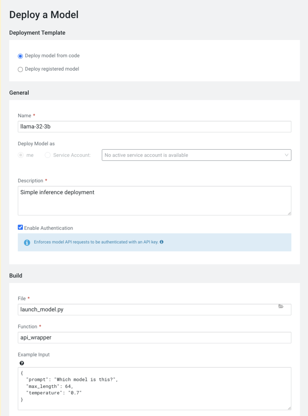The height and width of the screenshot is (416, 308).
Task: Click into the Description text area
Action: coord(154,201)
